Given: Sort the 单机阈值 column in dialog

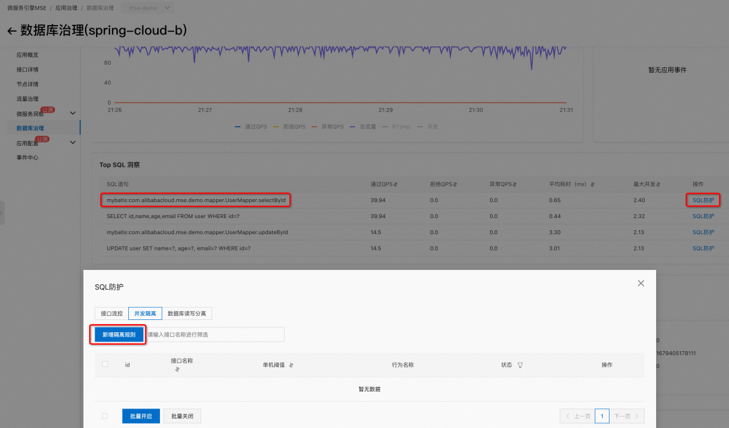Looking at the screenshot, I should 291,365.
